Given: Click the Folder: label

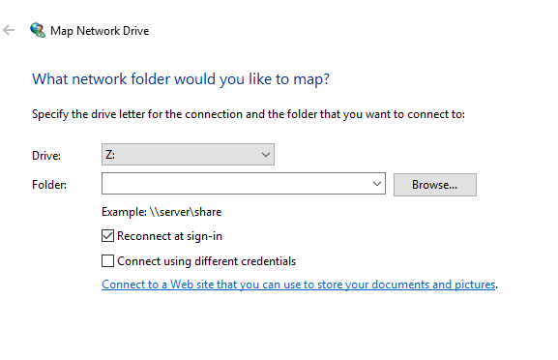Looking at the screenshot, I should [49, 185].
